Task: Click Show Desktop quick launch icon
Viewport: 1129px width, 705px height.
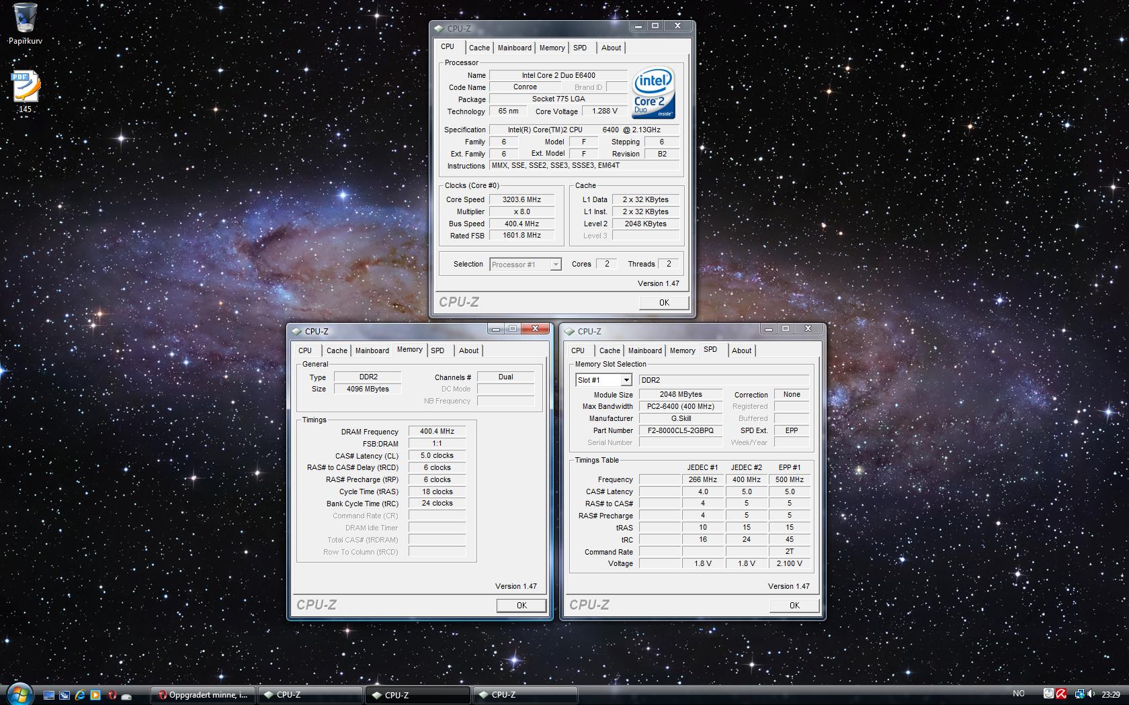Action: [49, 695]
